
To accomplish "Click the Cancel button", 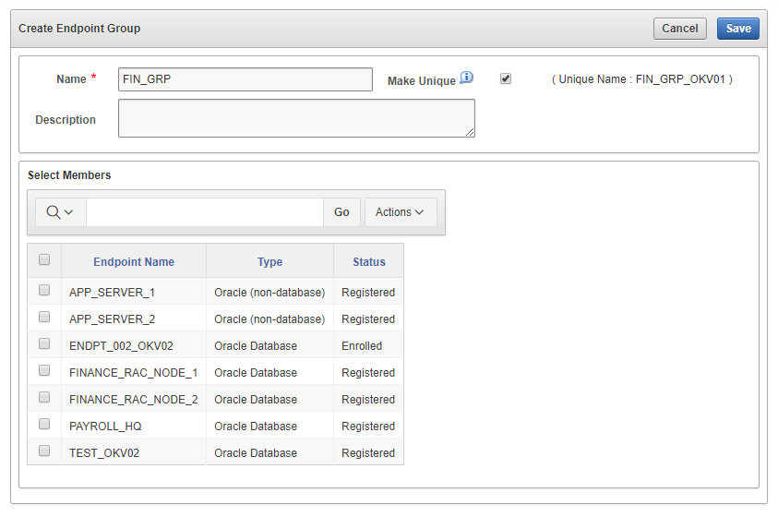I will [x=679, y=29].
